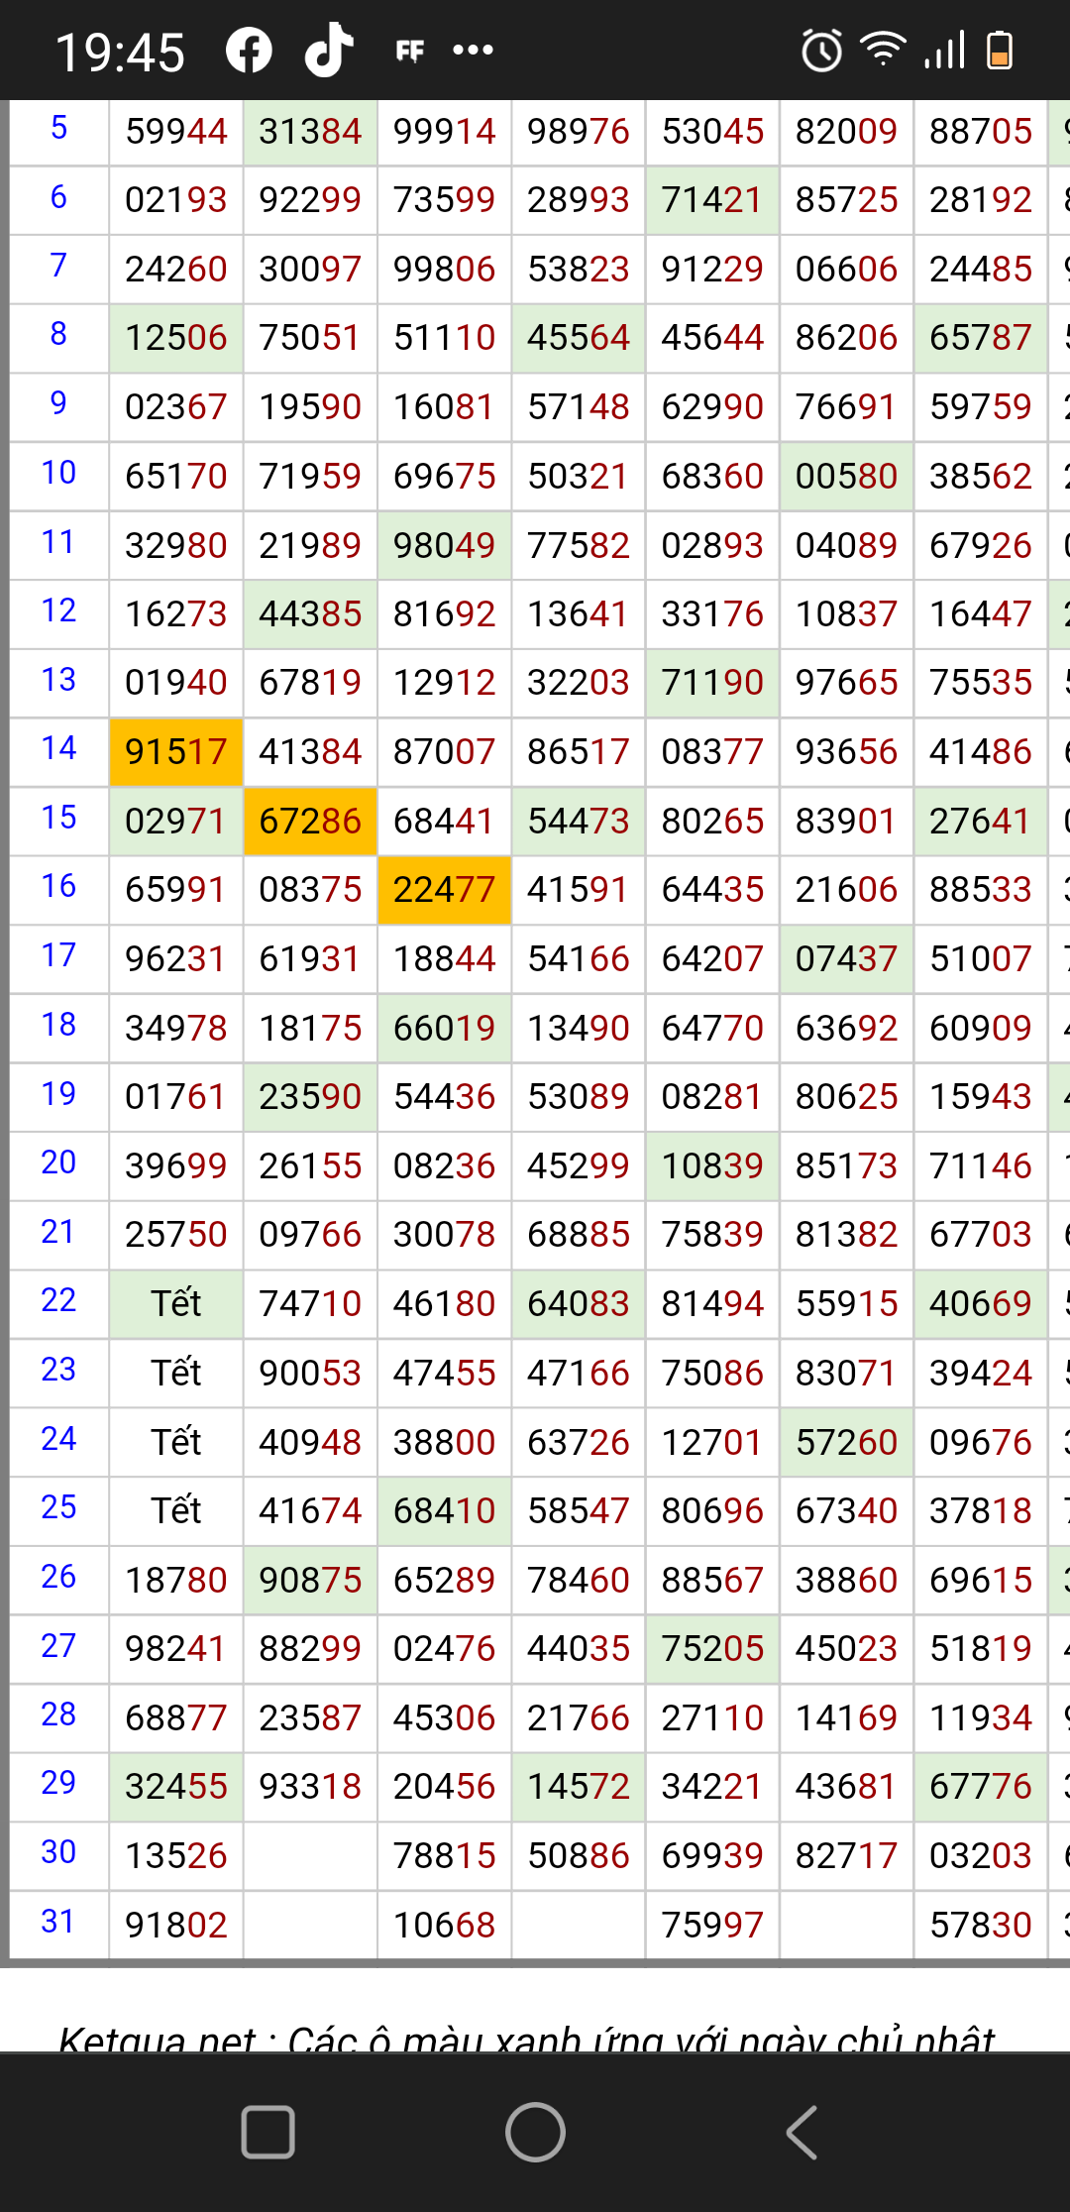Click row number 14 in first column
Screen dimensions: 1070x2212
(58, 748)
